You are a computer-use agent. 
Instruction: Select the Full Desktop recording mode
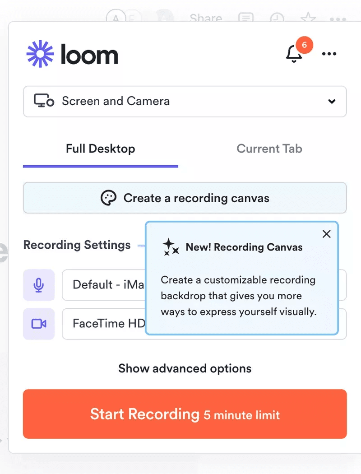click(100, 149)
